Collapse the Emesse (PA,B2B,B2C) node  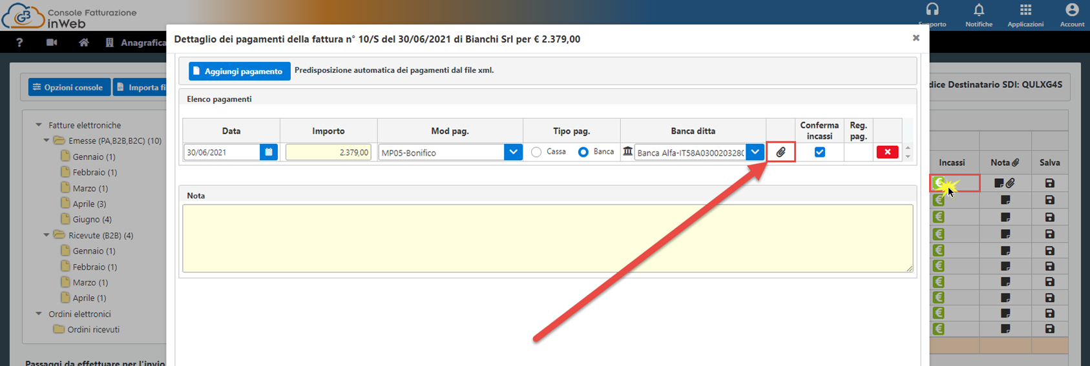(47, 141)
